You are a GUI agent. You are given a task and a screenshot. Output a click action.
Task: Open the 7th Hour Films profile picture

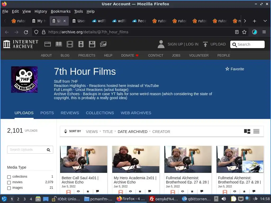(24, 80)
